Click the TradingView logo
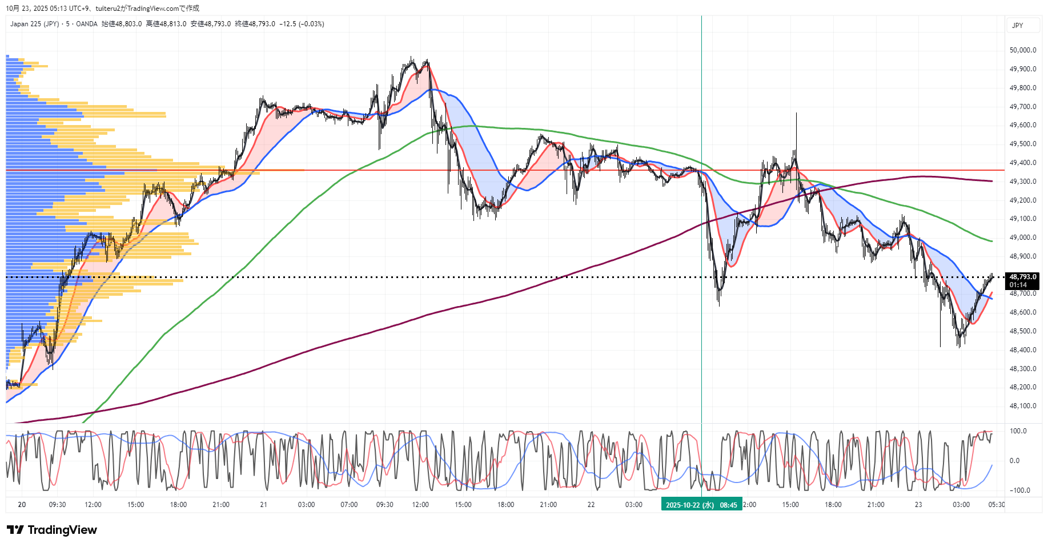1048x547 pixels. (52, 530)
